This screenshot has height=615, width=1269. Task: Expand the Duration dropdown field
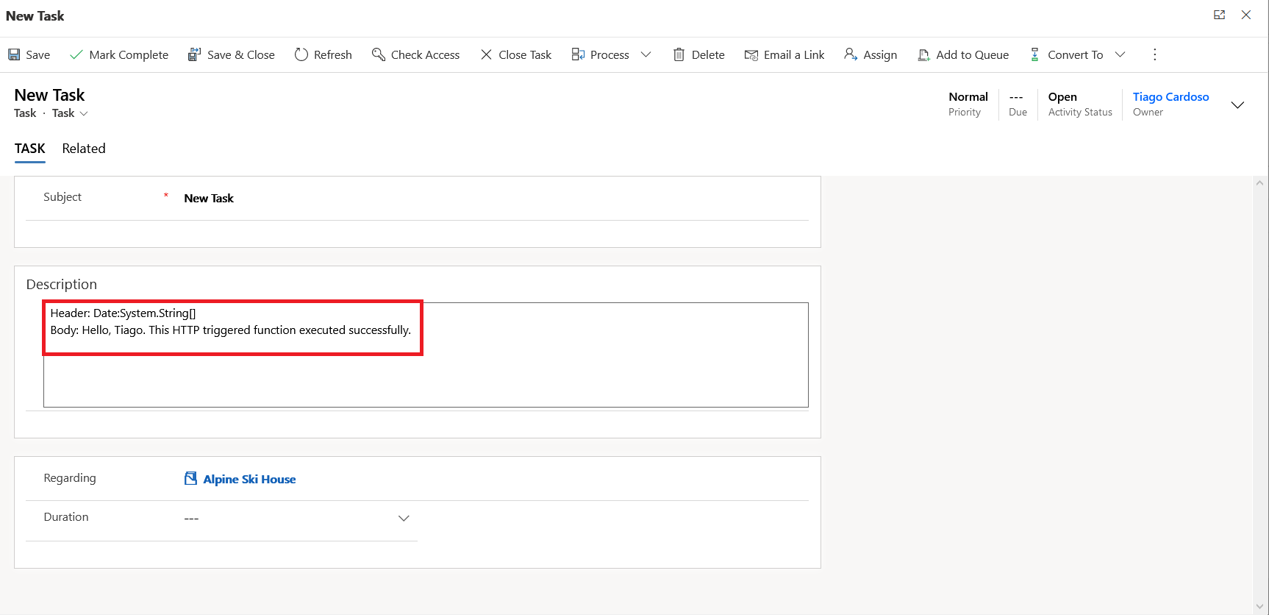click(404, 518)
